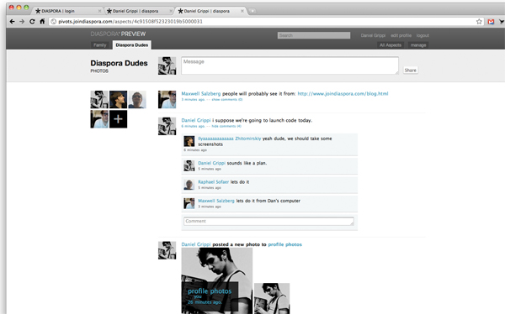Click the header Search field
The image size is (505, 314).
point(314,35)
